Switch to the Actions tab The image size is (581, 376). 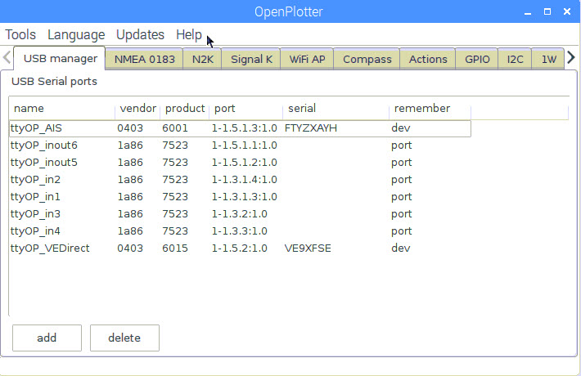[428, 59]
